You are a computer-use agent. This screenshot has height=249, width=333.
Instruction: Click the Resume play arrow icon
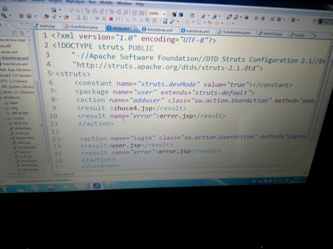pos(97,18)
